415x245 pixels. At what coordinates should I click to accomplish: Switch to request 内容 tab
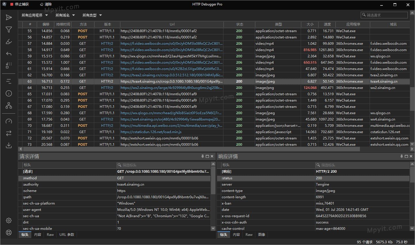(x=38, y=235)
